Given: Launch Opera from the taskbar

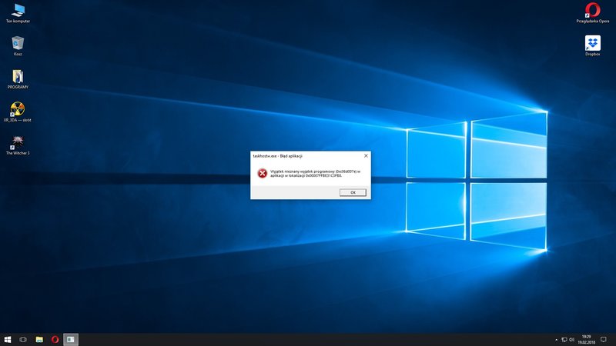Looking at the screenshot, I should 55,339.
